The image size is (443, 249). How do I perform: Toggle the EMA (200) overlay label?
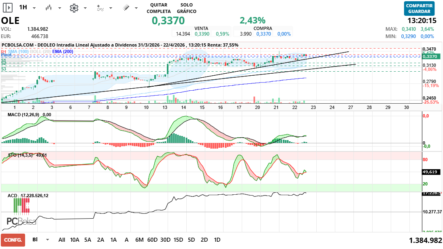tap(63, 51)
